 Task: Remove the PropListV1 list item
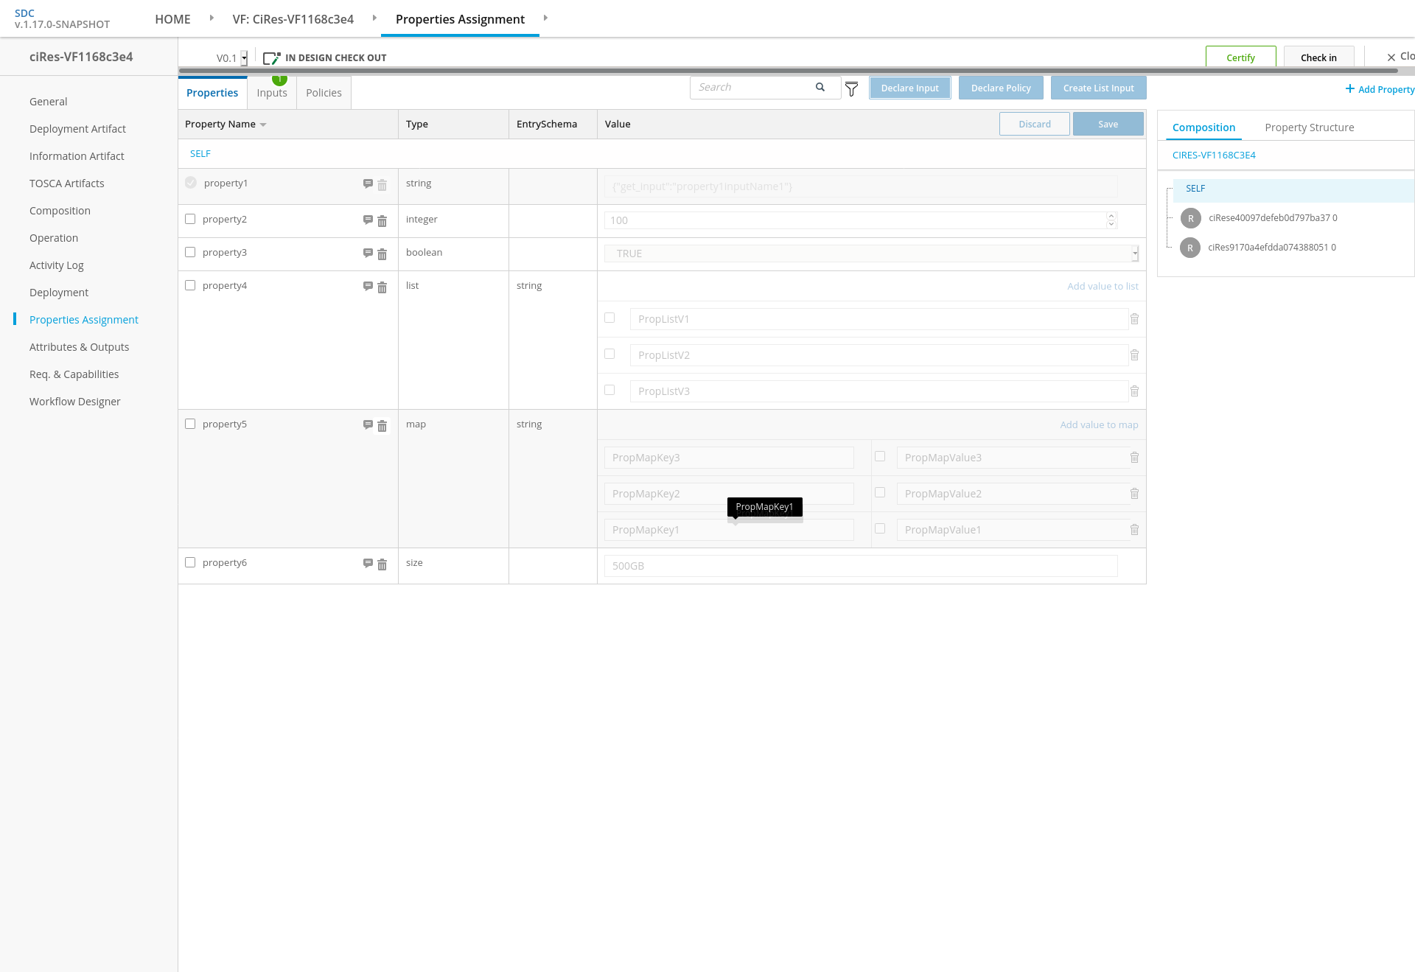[1134, 319]
